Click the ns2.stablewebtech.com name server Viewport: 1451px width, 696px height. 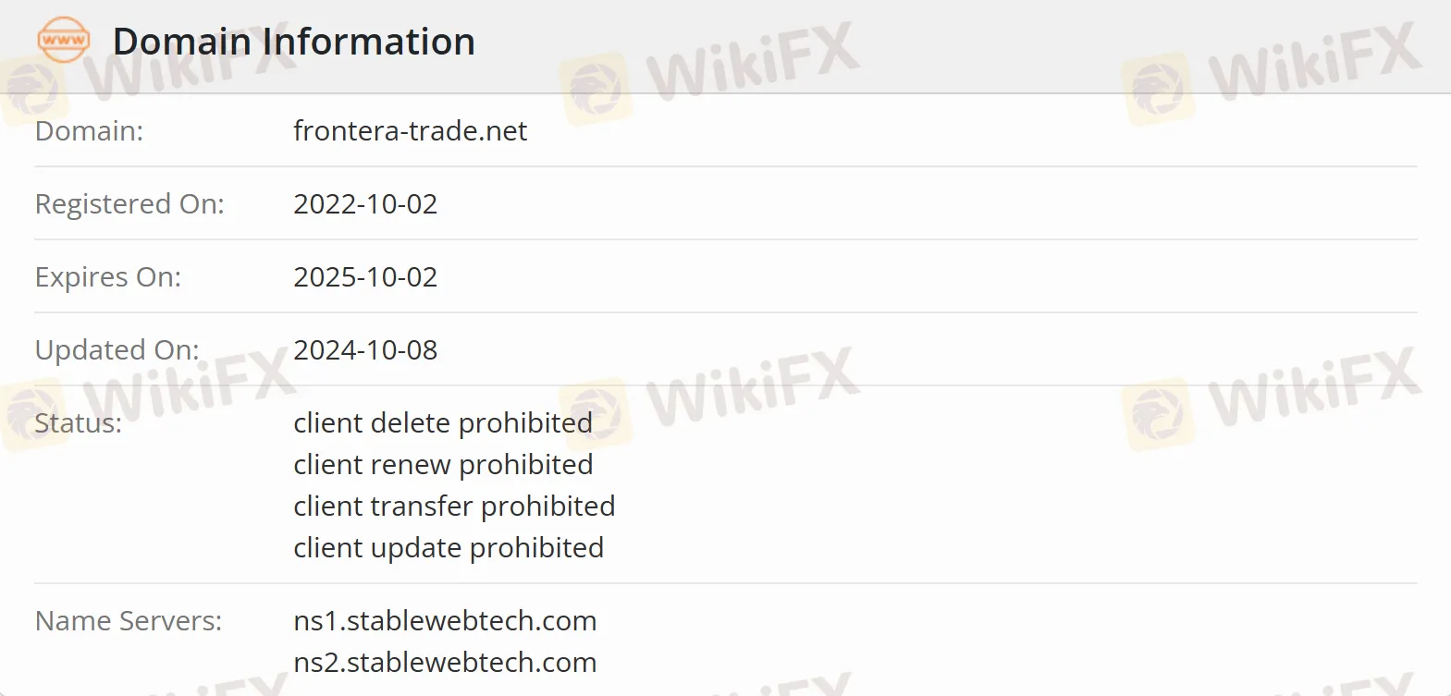click(x=445, y=663)
